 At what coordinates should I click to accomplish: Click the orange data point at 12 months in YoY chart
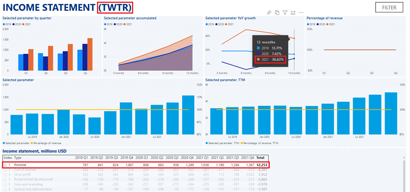click(x=294, y=38)
